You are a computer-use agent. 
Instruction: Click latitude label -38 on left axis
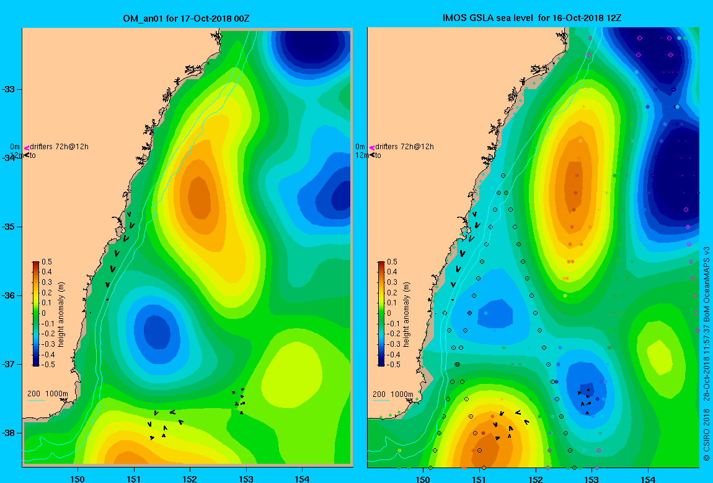(9, 433)
